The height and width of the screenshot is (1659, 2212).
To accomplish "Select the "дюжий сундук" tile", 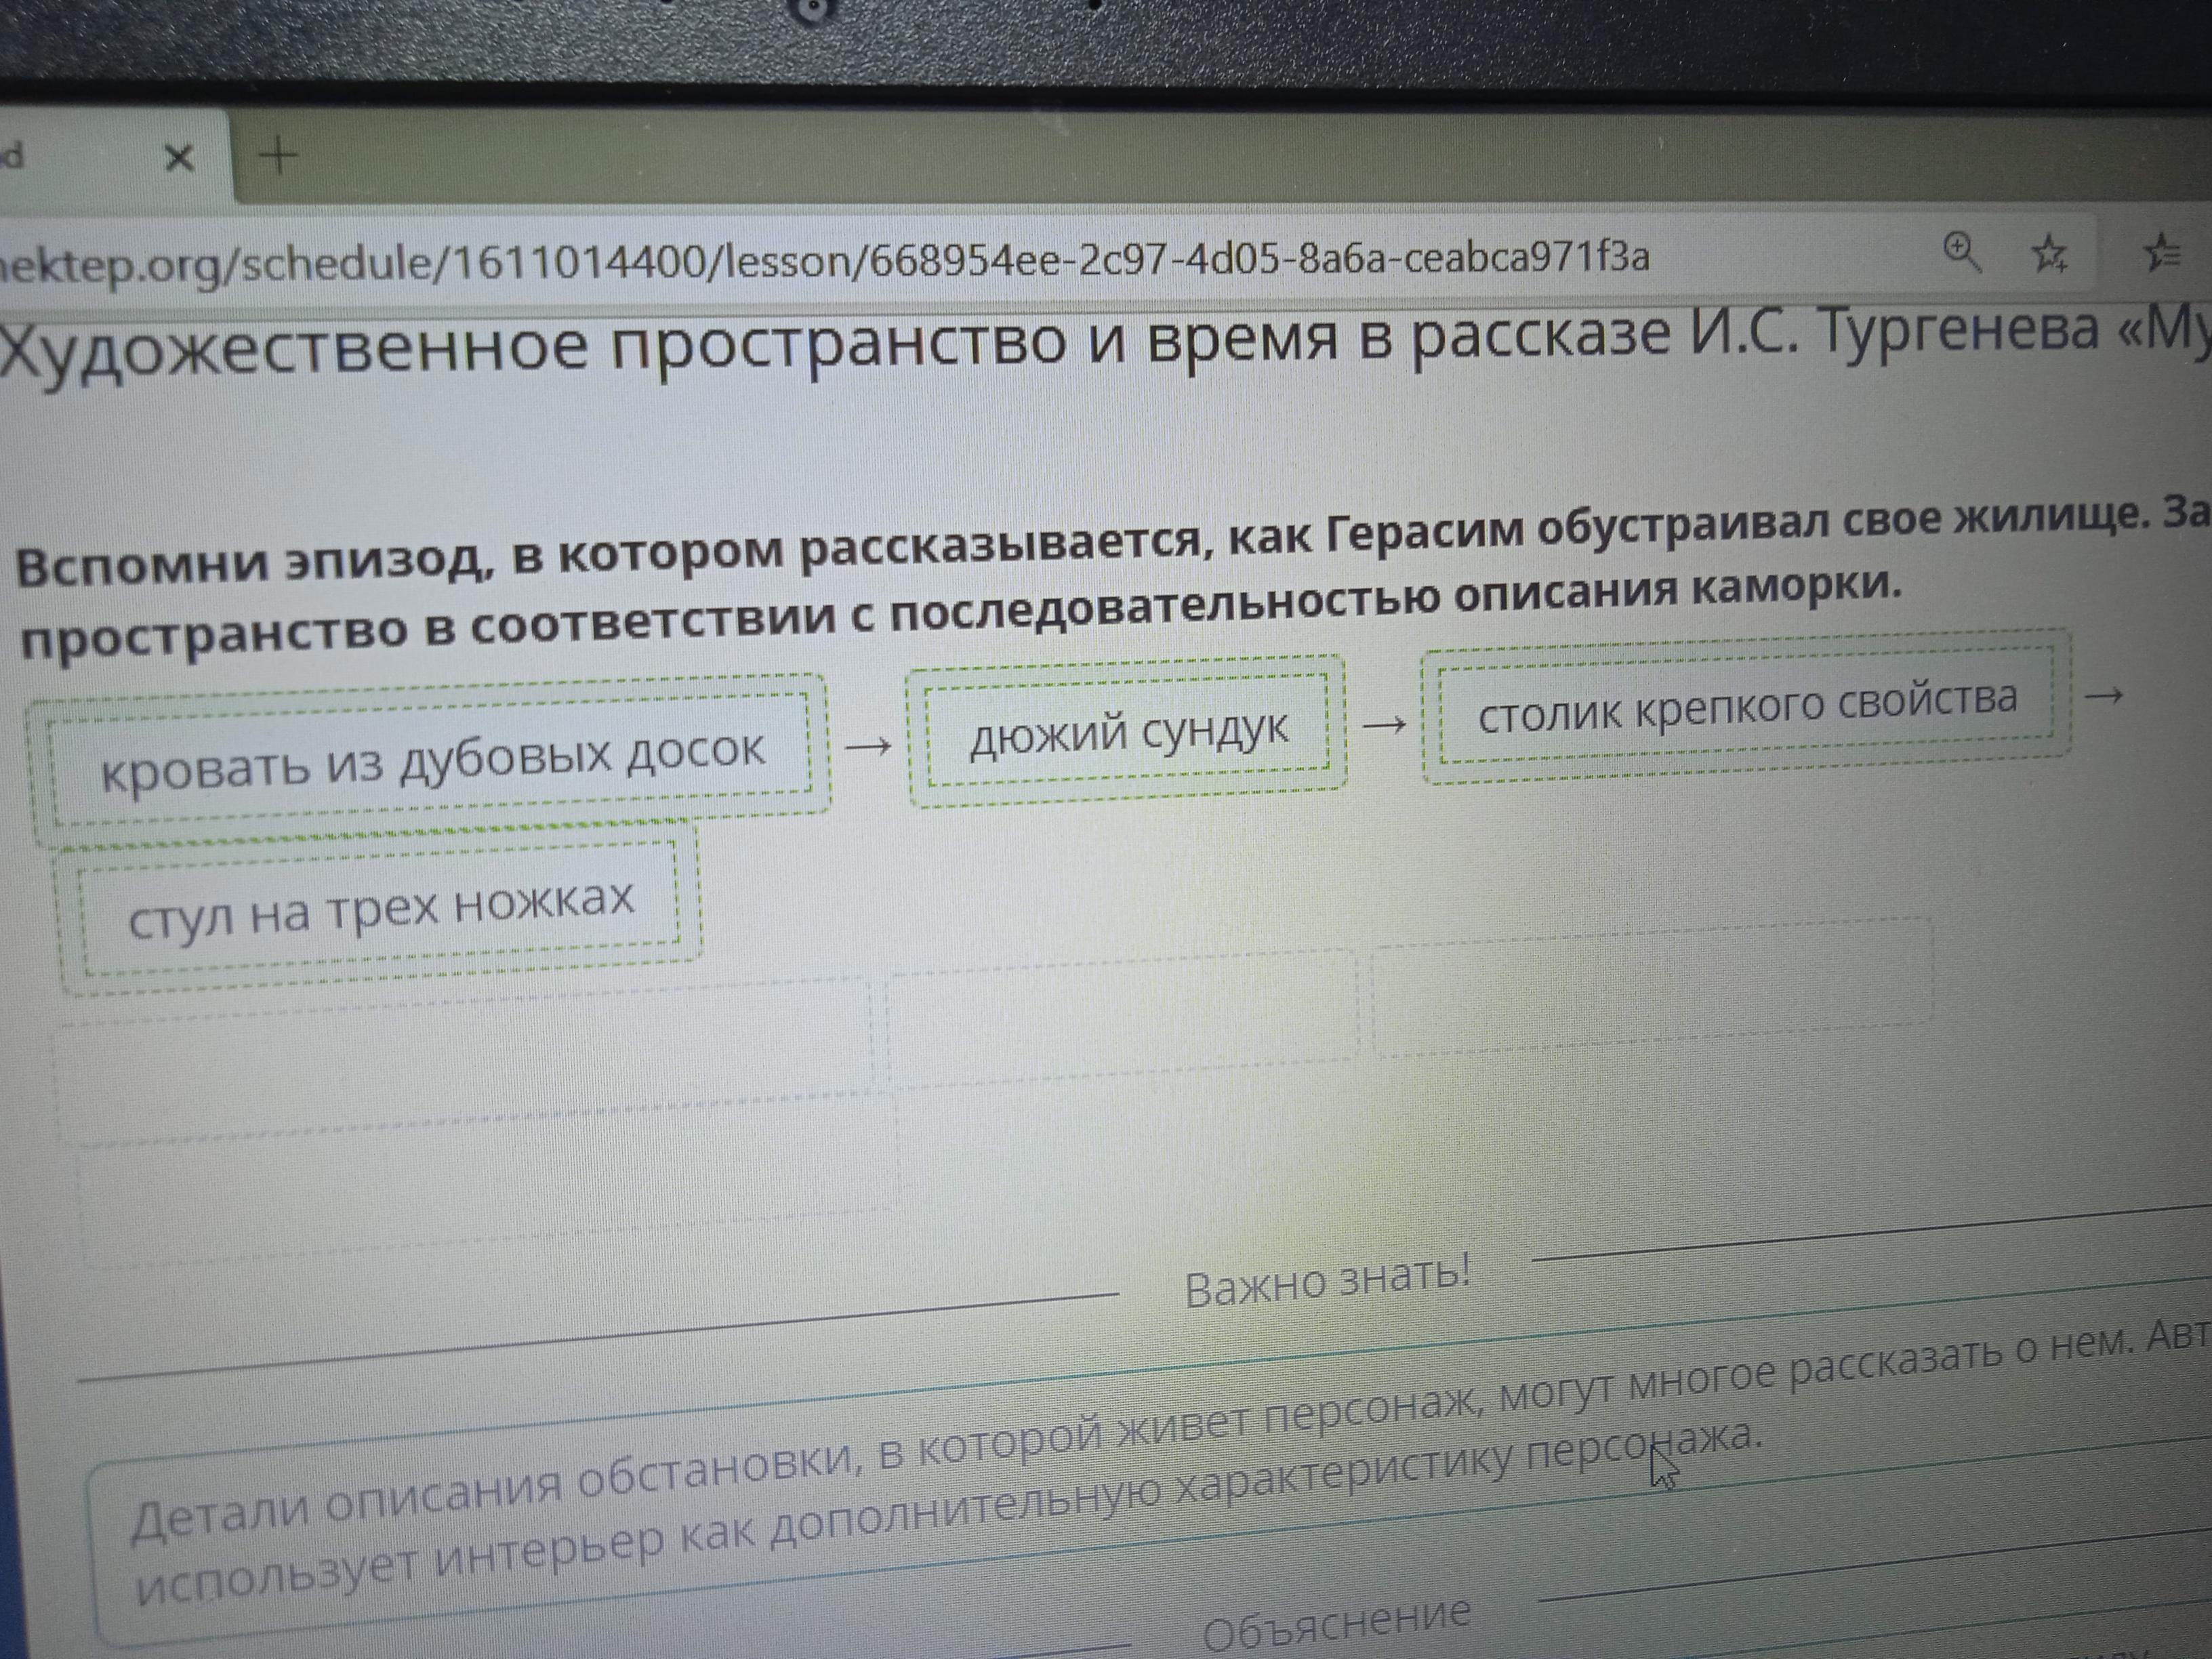I will tap(1128, 732).
